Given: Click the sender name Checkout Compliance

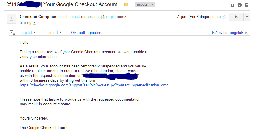Looking at the screenshot, I should point(40,17).
